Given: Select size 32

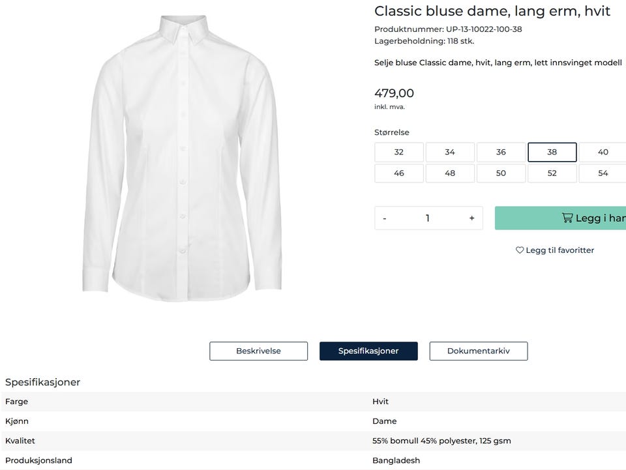Looking at the screenshot, I should (x=399, y=152).
